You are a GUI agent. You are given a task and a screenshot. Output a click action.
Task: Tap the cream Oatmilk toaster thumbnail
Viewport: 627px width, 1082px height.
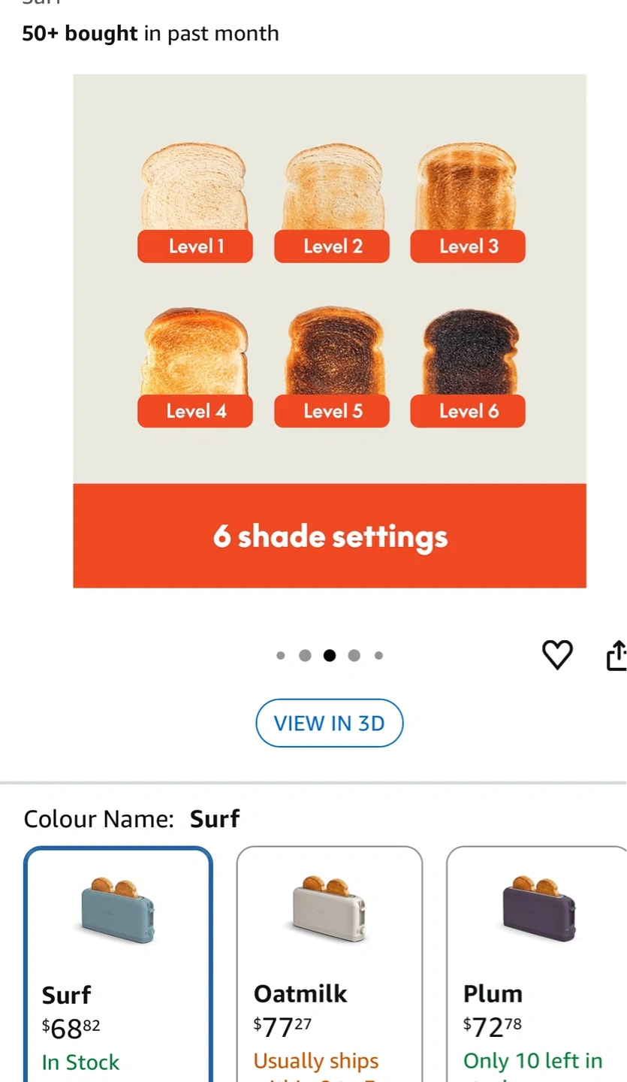pyautogui.click(x=329, y=910)
